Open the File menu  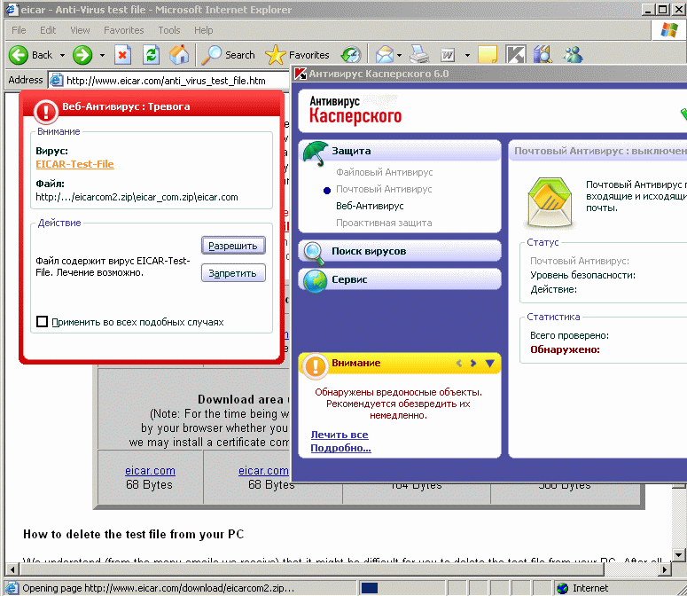point(19,30)
